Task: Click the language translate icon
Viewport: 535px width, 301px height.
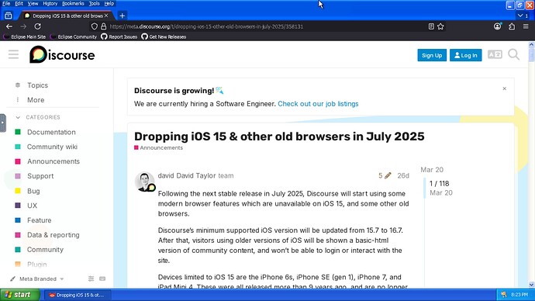Action: (x=495, y=54)
